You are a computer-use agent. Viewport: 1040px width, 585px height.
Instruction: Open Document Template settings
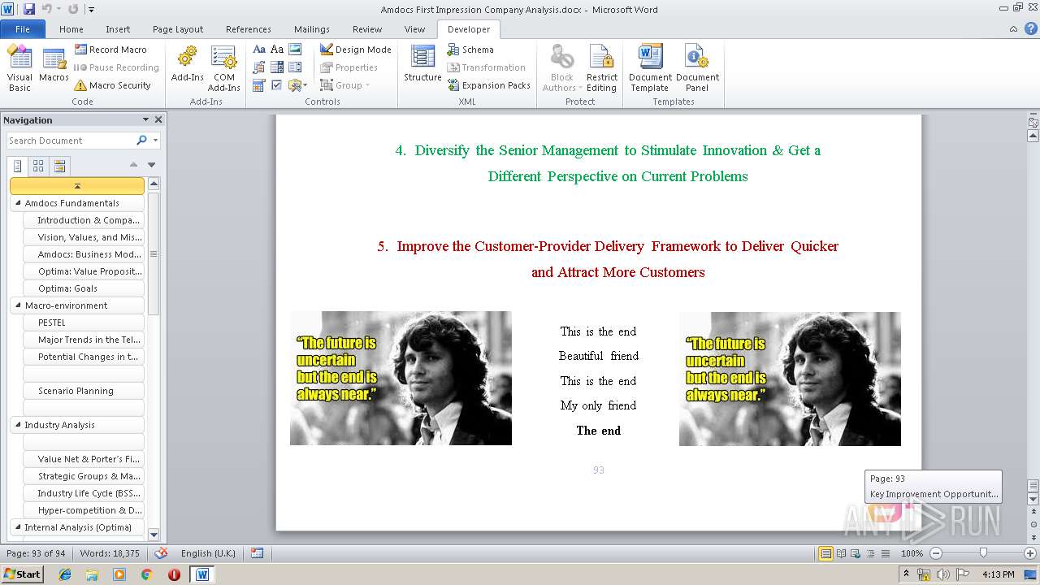[650, 68]
